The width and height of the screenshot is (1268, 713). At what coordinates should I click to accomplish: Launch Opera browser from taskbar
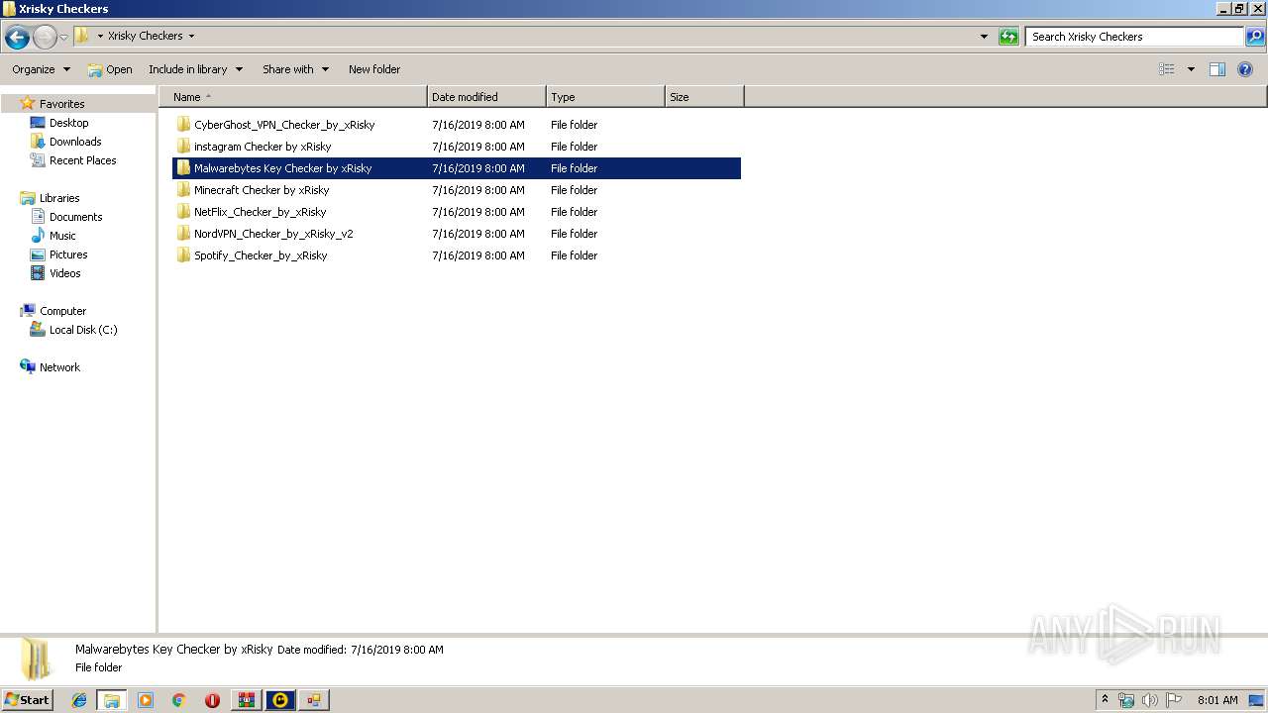click(212, 700)
